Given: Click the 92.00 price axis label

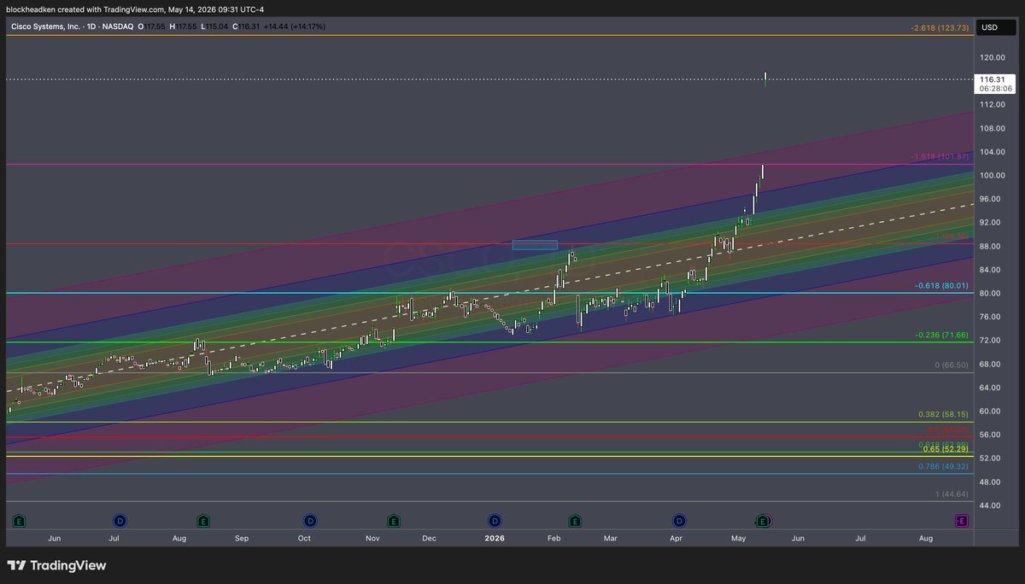Looking at the screenshot, I should tap(991, 223).
